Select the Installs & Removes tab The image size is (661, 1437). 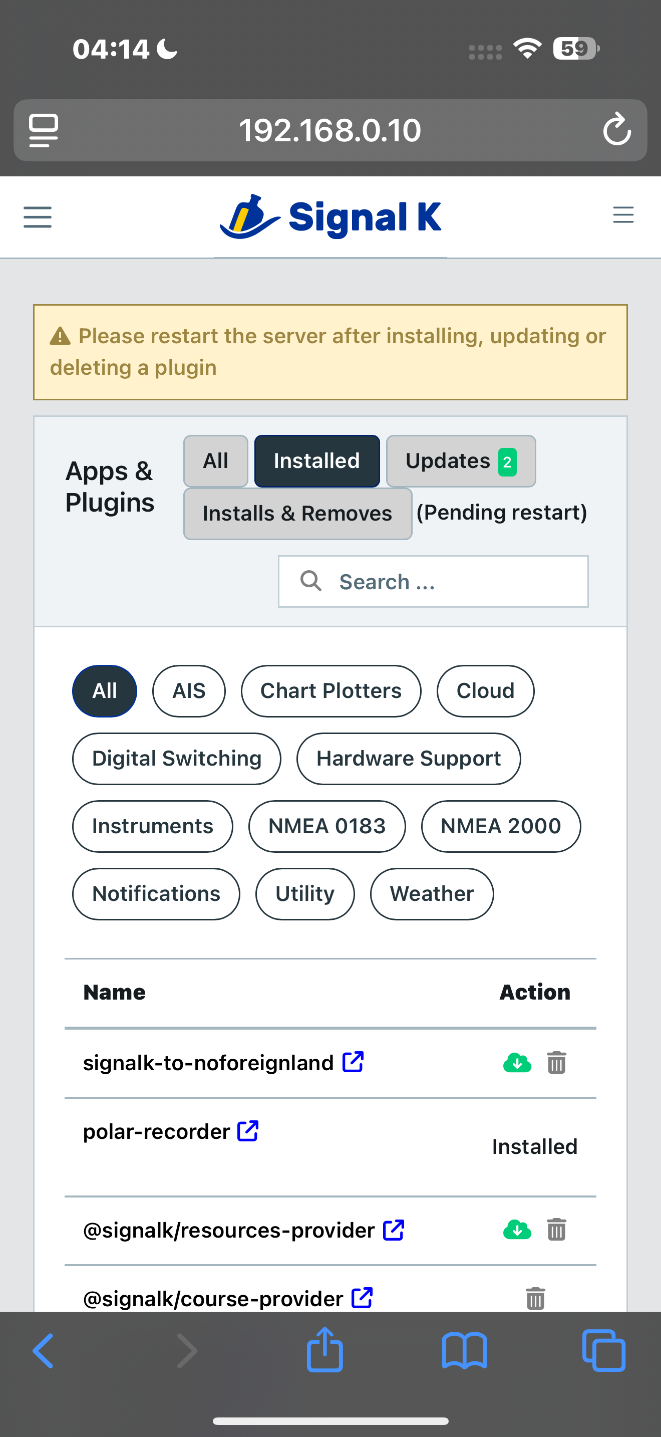[x=297, y=513]
